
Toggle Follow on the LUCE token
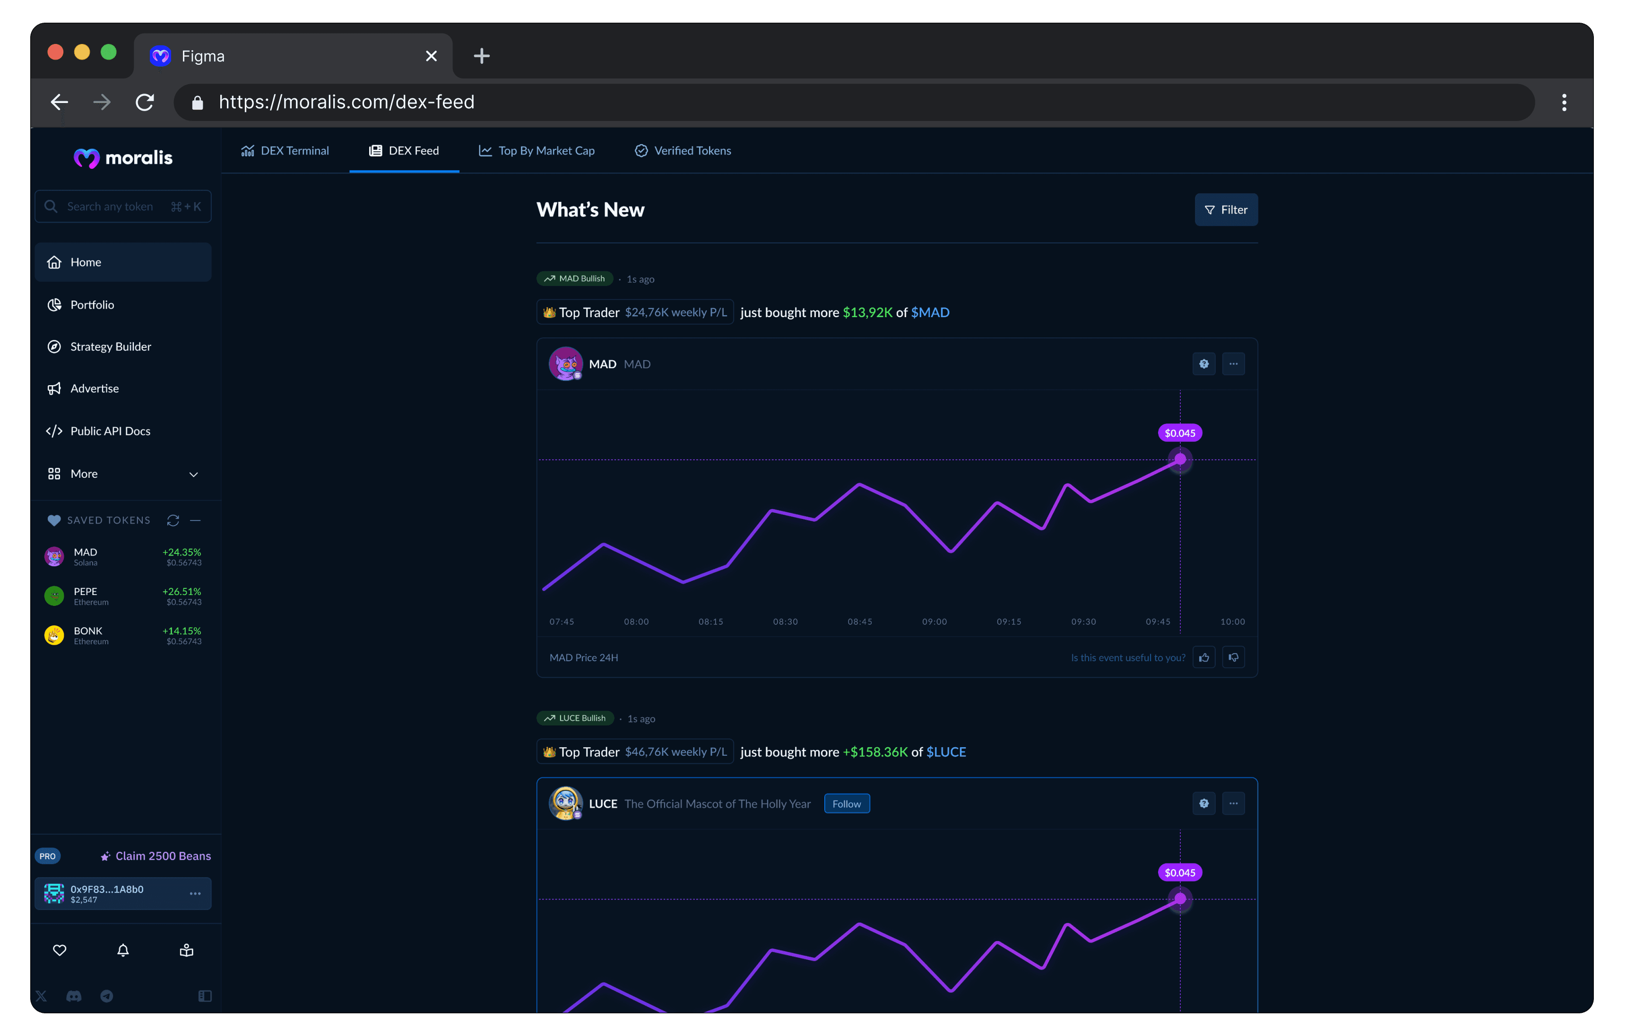pyautogui.click(x=846, y=803)
